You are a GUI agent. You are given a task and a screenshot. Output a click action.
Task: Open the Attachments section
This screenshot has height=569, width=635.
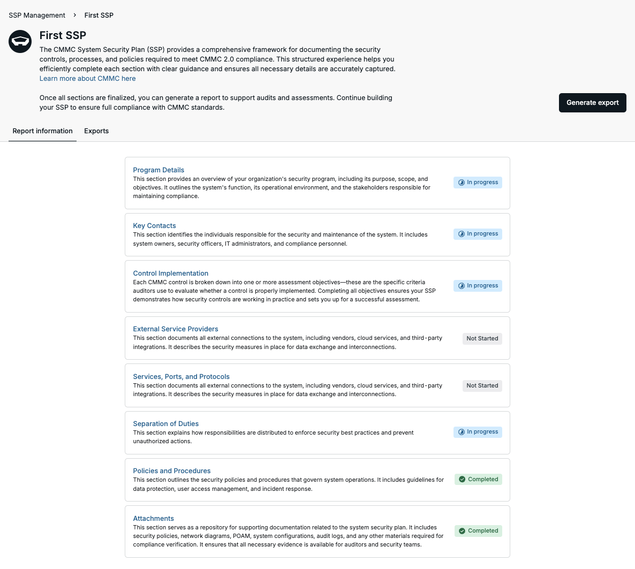coord(153,518)
